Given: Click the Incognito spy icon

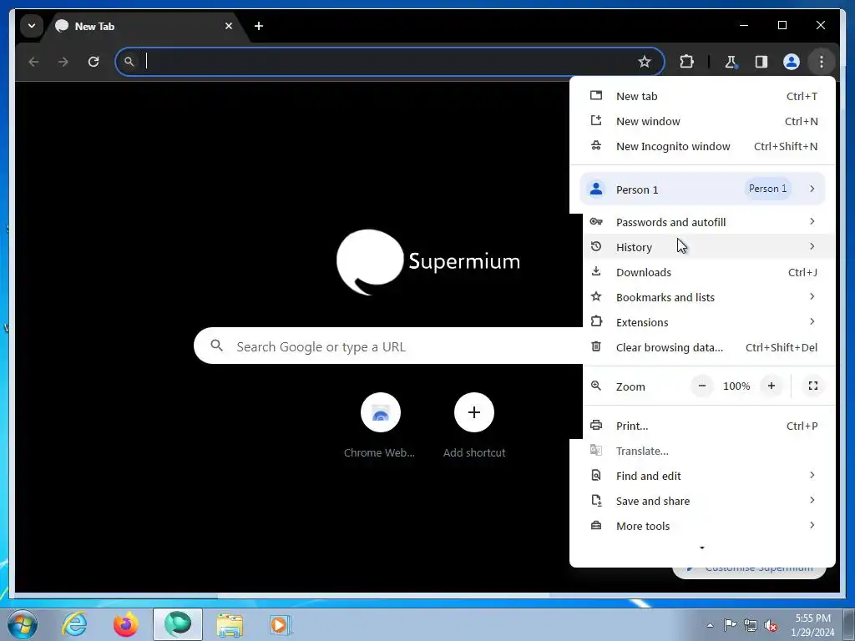Looking at the screenshot, I should coord(596,145).
